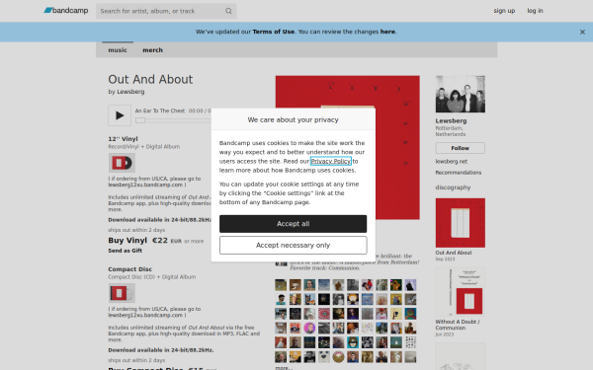This screenshot has height=370, width=593.
Task: Move the track progress slider handle
Action: pyautogui.click(x=140, y=120)
